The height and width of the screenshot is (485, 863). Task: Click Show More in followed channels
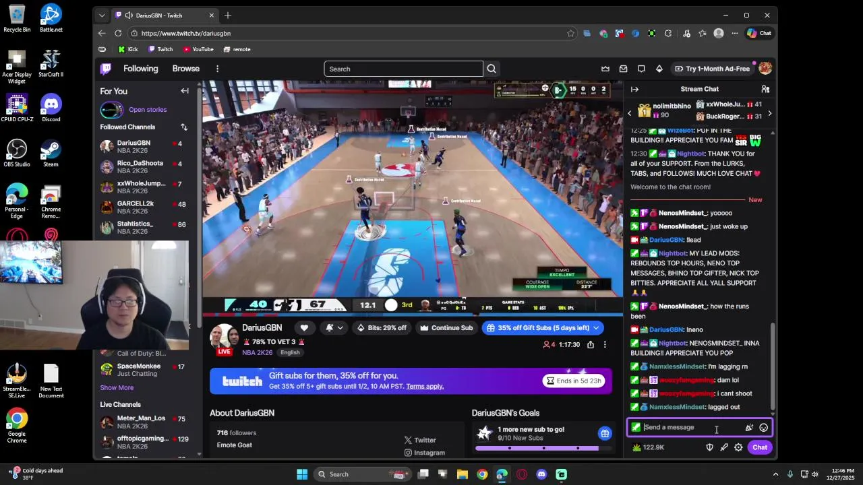[x=117, y=388]
